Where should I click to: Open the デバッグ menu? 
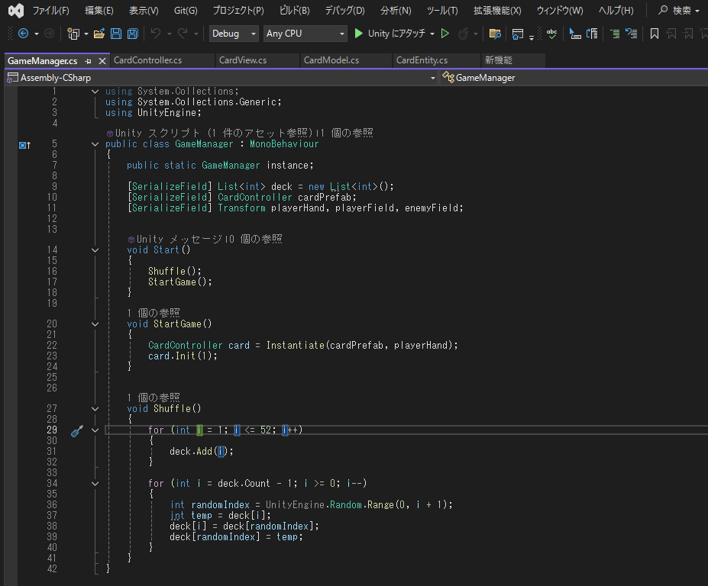[x=344, y=10]
